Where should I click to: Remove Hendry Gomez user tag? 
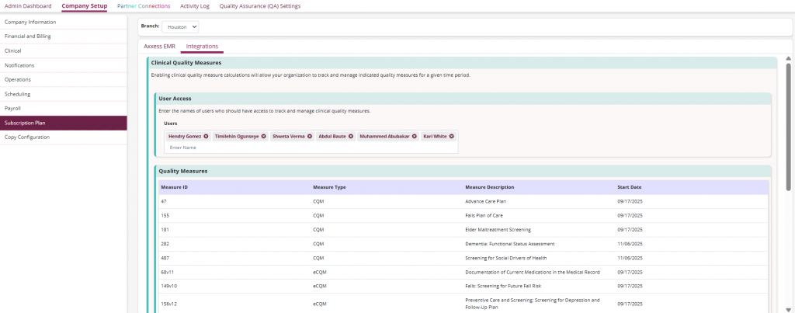click(206, 136)
